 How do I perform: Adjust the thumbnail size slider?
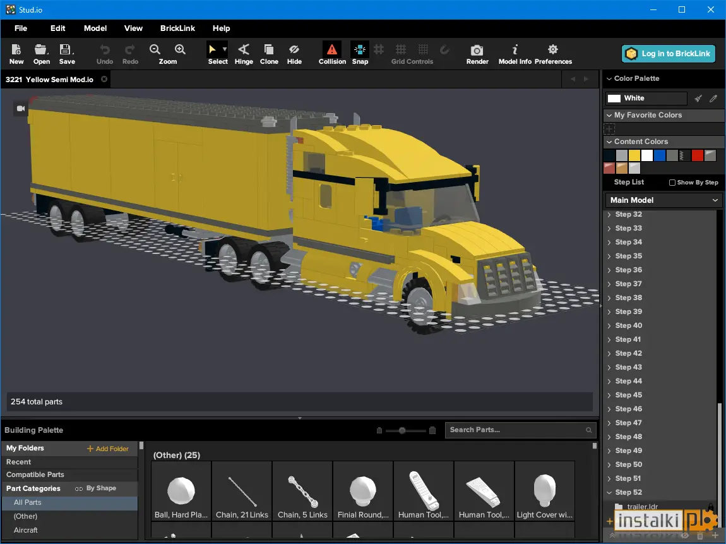click(x=402, y=430)
